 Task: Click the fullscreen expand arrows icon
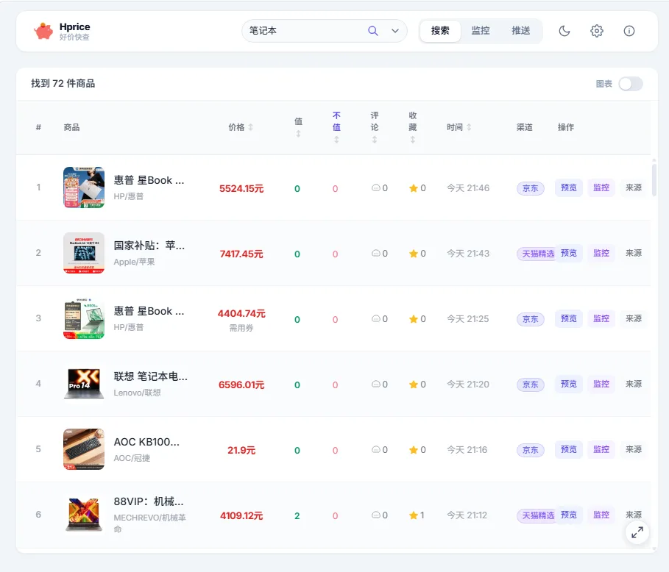(x=637, y=532)
